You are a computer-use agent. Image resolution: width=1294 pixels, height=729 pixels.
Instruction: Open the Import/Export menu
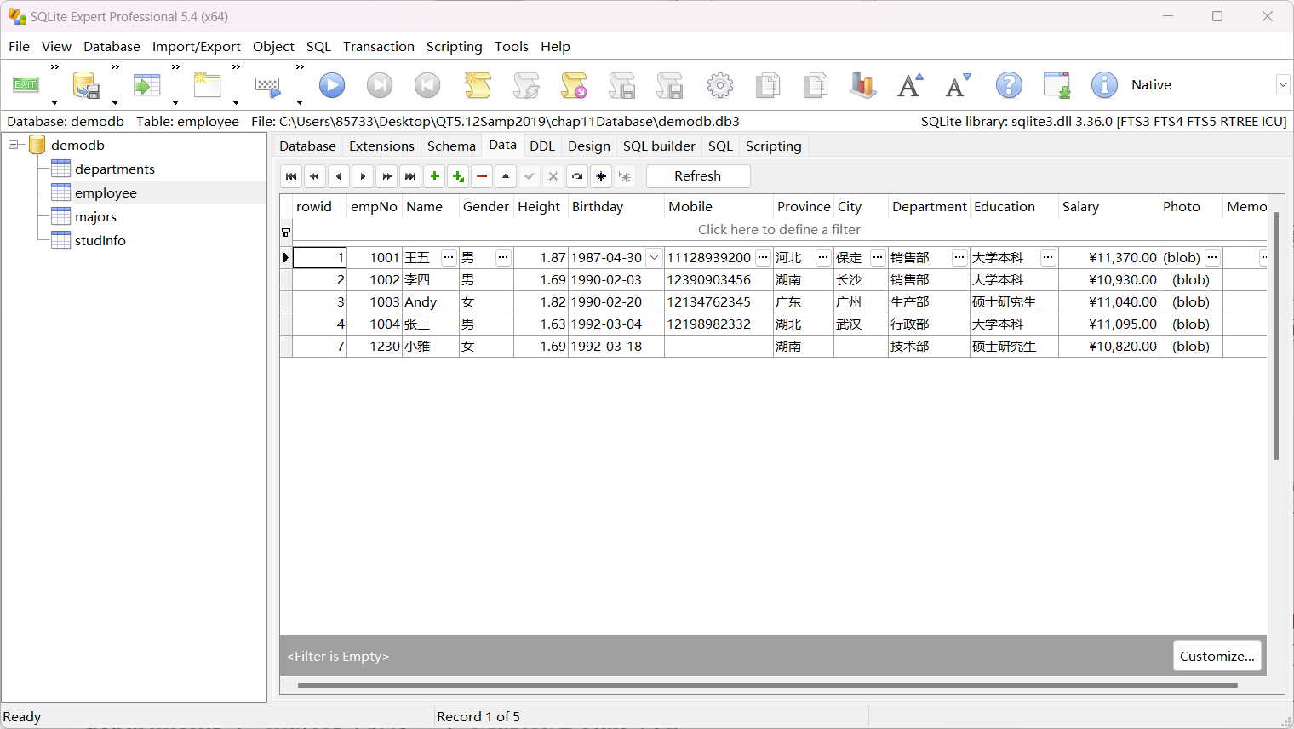pos(196,46)
